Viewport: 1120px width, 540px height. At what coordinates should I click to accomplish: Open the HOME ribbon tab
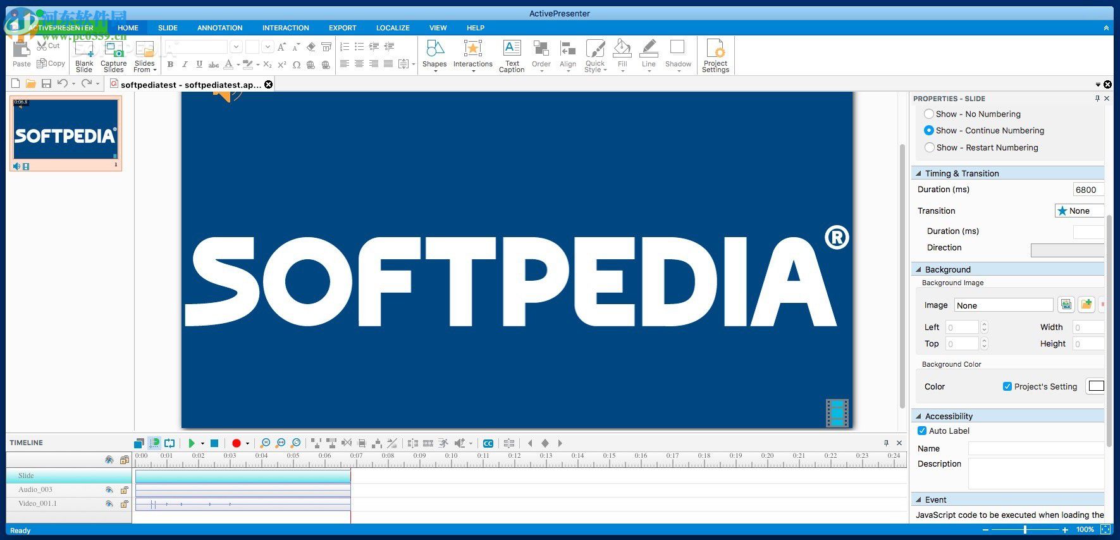[128, 28]
